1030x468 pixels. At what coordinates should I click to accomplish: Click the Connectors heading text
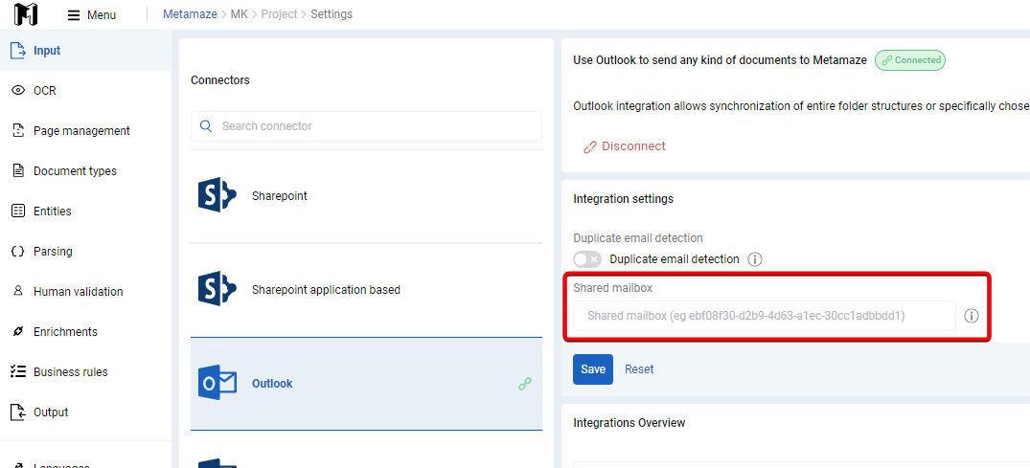220,80
